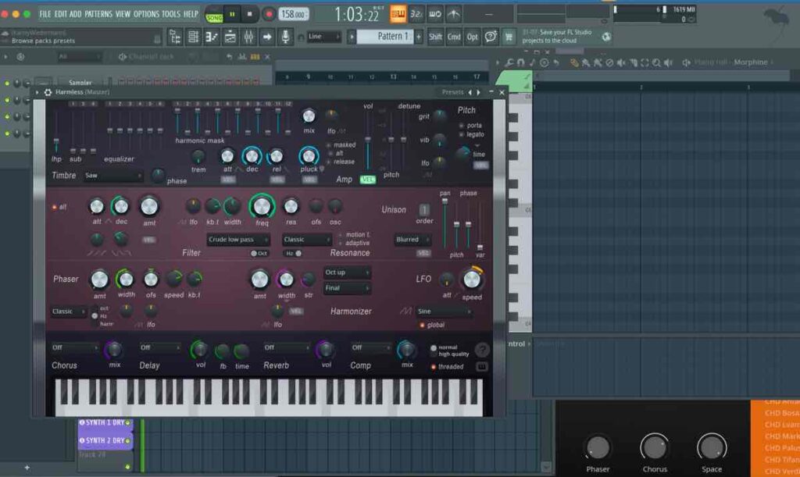Add new pattern with plus button
Viewport: 800px width, 477px height.
coord(419,37)
